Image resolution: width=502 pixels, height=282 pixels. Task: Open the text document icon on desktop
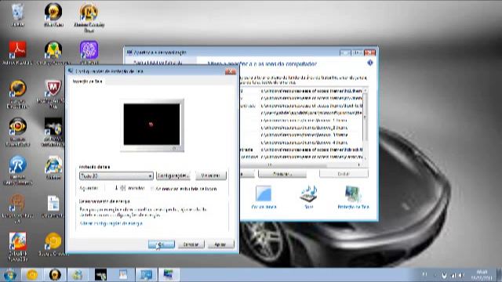pyautogui.click(x=53, y=207)
